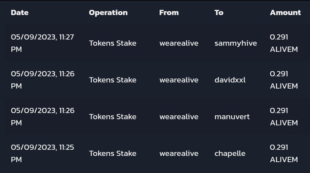Screen dimensions: 310x173
Task: Open the davidxxl recipient account
Action: 230,80
